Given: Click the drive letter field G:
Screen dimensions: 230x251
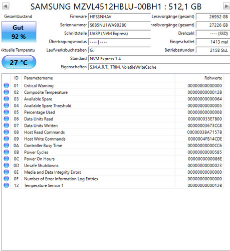Looking at the screenshot, I should click(x=119, y=50).
